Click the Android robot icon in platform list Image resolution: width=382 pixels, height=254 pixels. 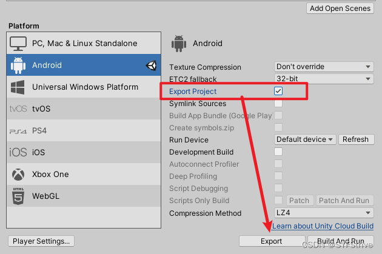[x=18, y=65]
